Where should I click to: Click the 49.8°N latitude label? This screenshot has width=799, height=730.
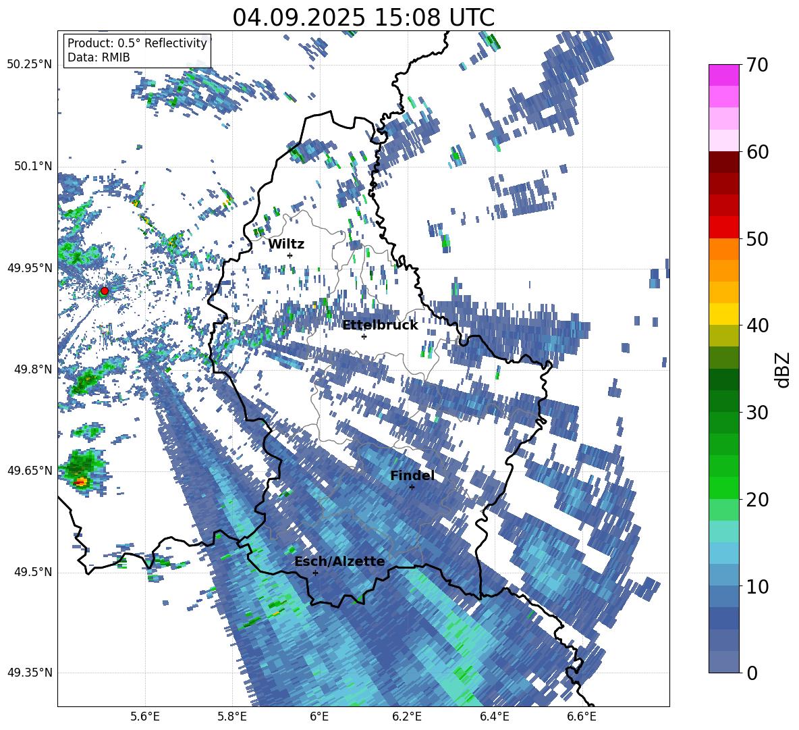pyautogui.click(x=32, y=369)
